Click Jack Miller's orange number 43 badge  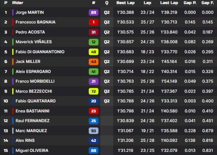(94, 62)
